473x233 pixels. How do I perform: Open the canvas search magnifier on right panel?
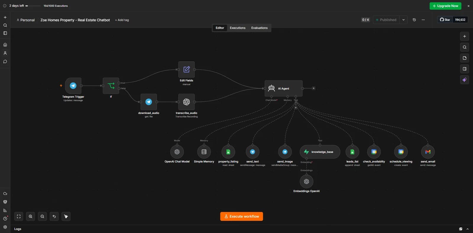point(464,47)
